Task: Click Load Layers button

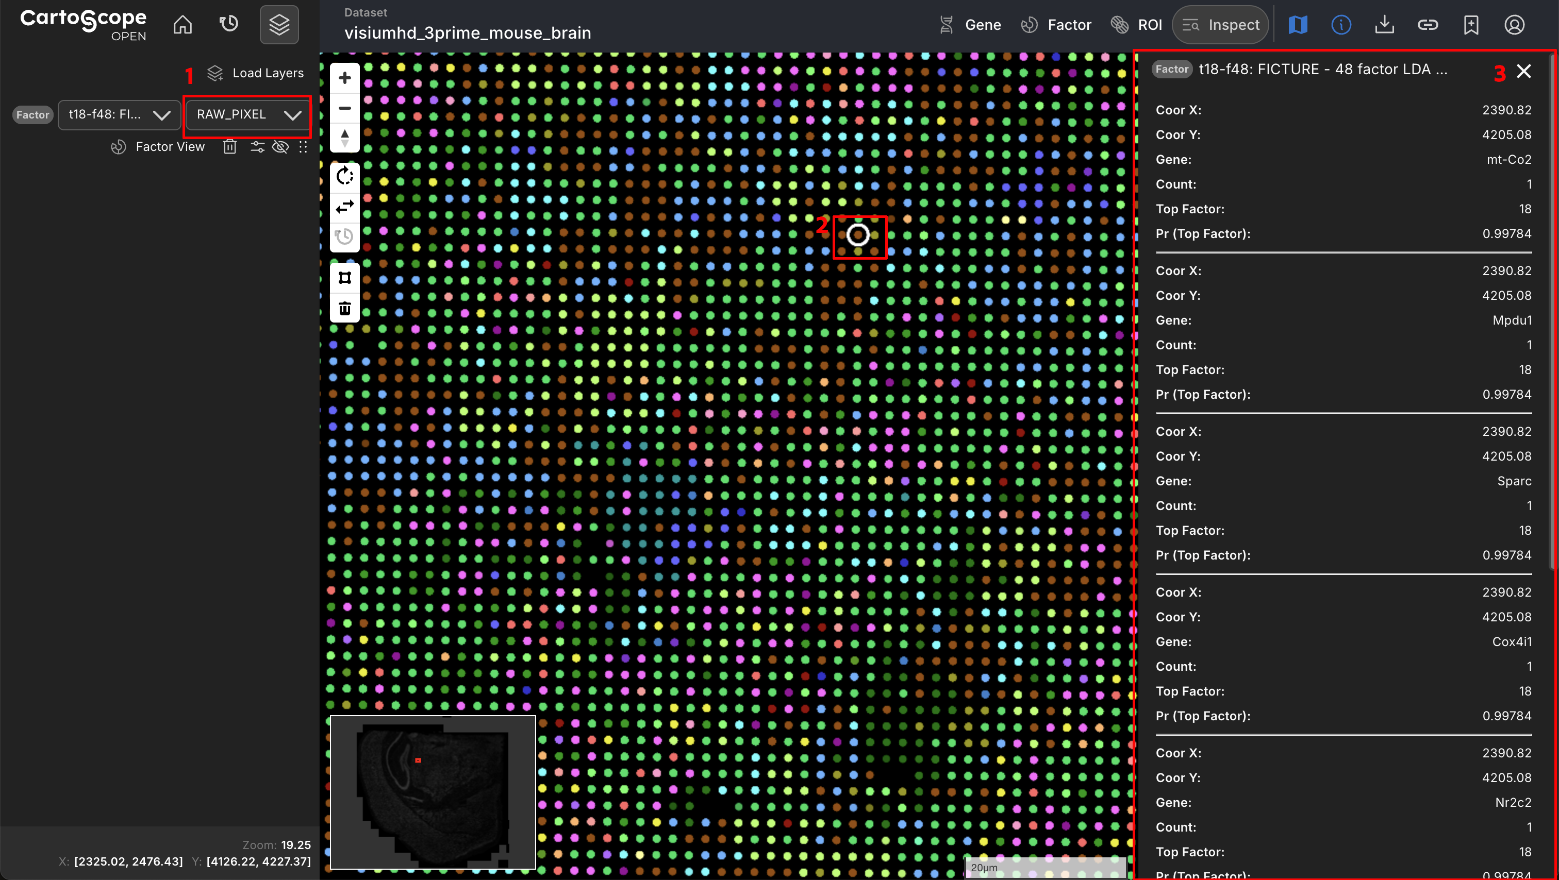Action: [x=255, y=73]
